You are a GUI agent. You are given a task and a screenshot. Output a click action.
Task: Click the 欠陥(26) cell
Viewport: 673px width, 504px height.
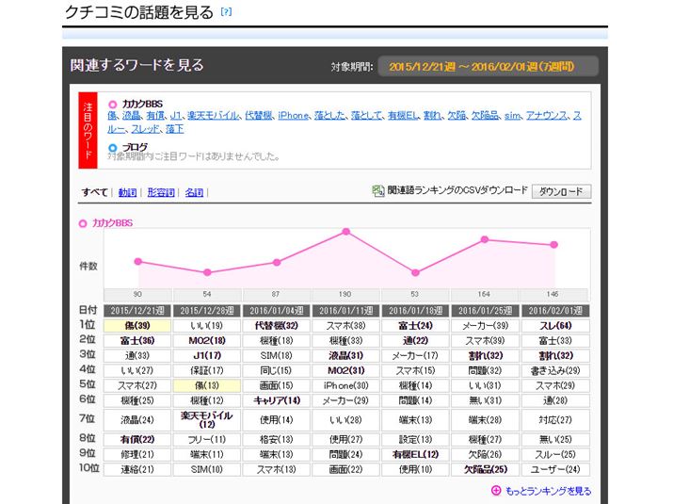point(486,454)
